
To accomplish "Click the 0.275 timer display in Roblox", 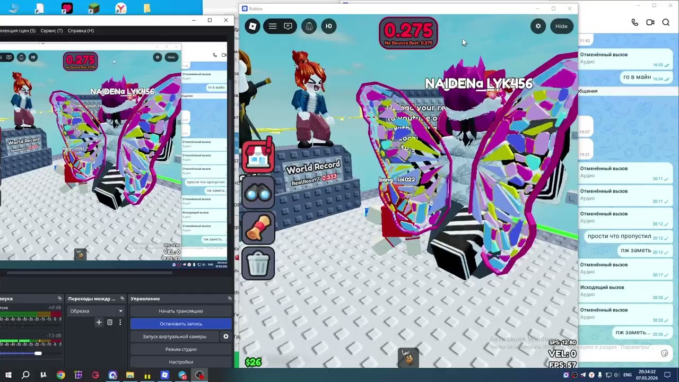I will pyautogui.click(x=408, y=33).
